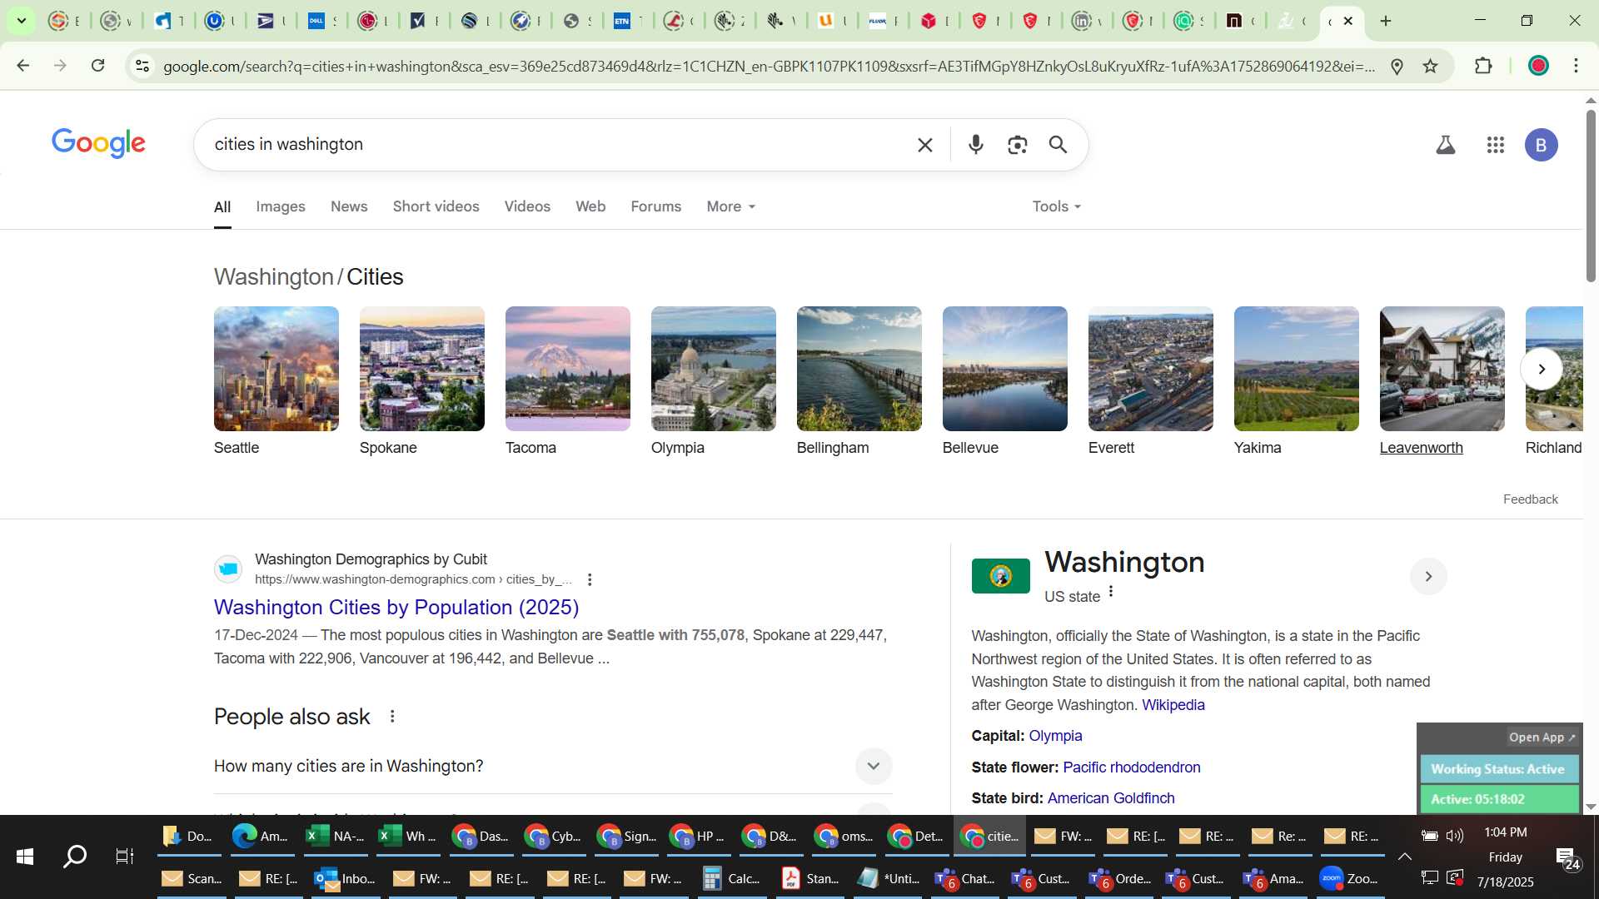Open Chrome three-dot menu

click(x=1576, y=66)
